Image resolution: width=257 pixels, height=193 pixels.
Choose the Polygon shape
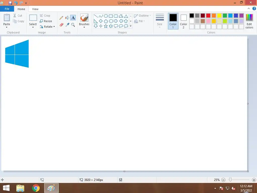pyautogui.click(x=121, y=16)
